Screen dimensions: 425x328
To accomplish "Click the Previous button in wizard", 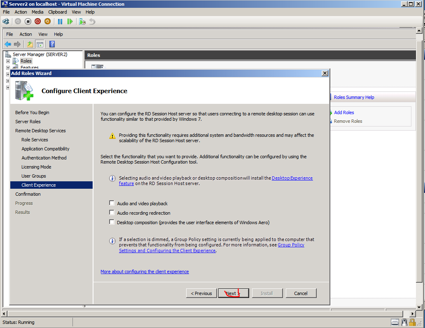I will [201, 293].
